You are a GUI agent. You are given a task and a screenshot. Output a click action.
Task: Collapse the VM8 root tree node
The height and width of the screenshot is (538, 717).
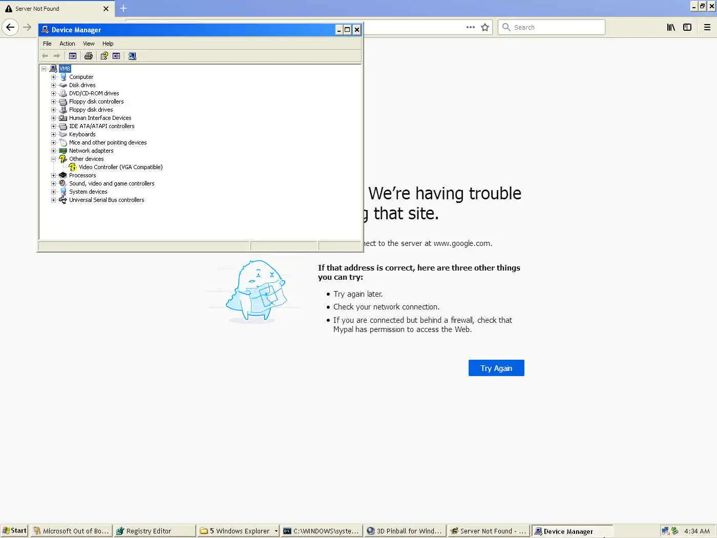[x=44, y=69]
